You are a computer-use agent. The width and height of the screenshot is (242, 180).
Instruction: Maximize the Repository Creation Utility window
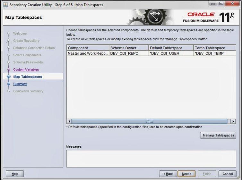[221, 4]
